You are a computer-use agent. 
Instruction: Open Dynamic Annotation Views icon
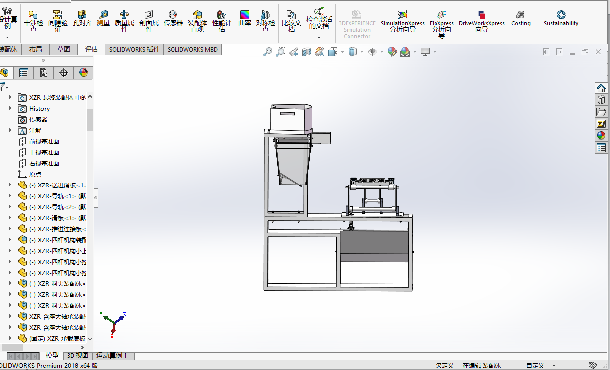[x=320, y=52]
